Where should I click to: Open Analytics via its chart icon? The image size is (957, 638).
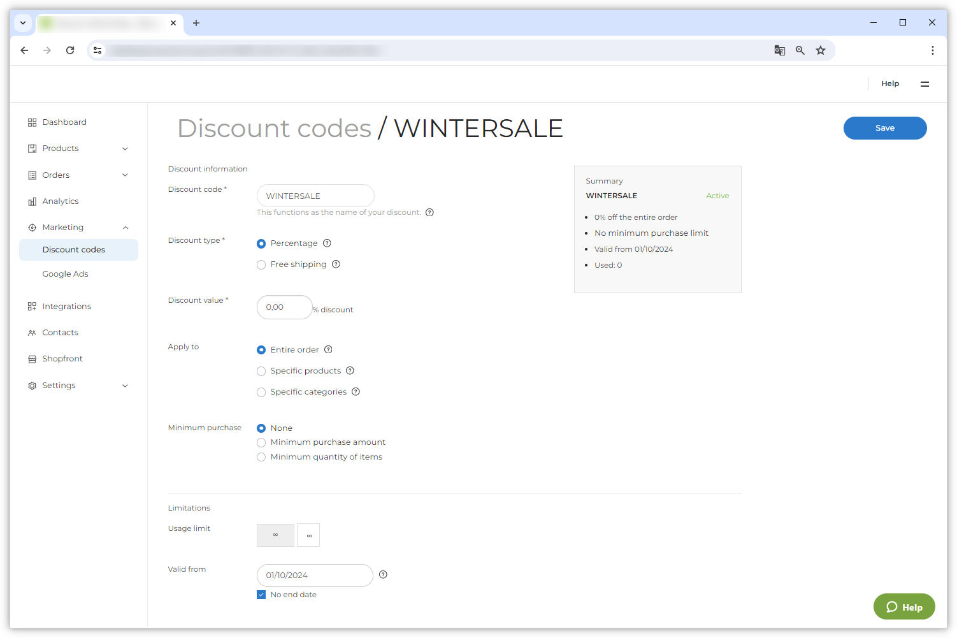point(32,201)
